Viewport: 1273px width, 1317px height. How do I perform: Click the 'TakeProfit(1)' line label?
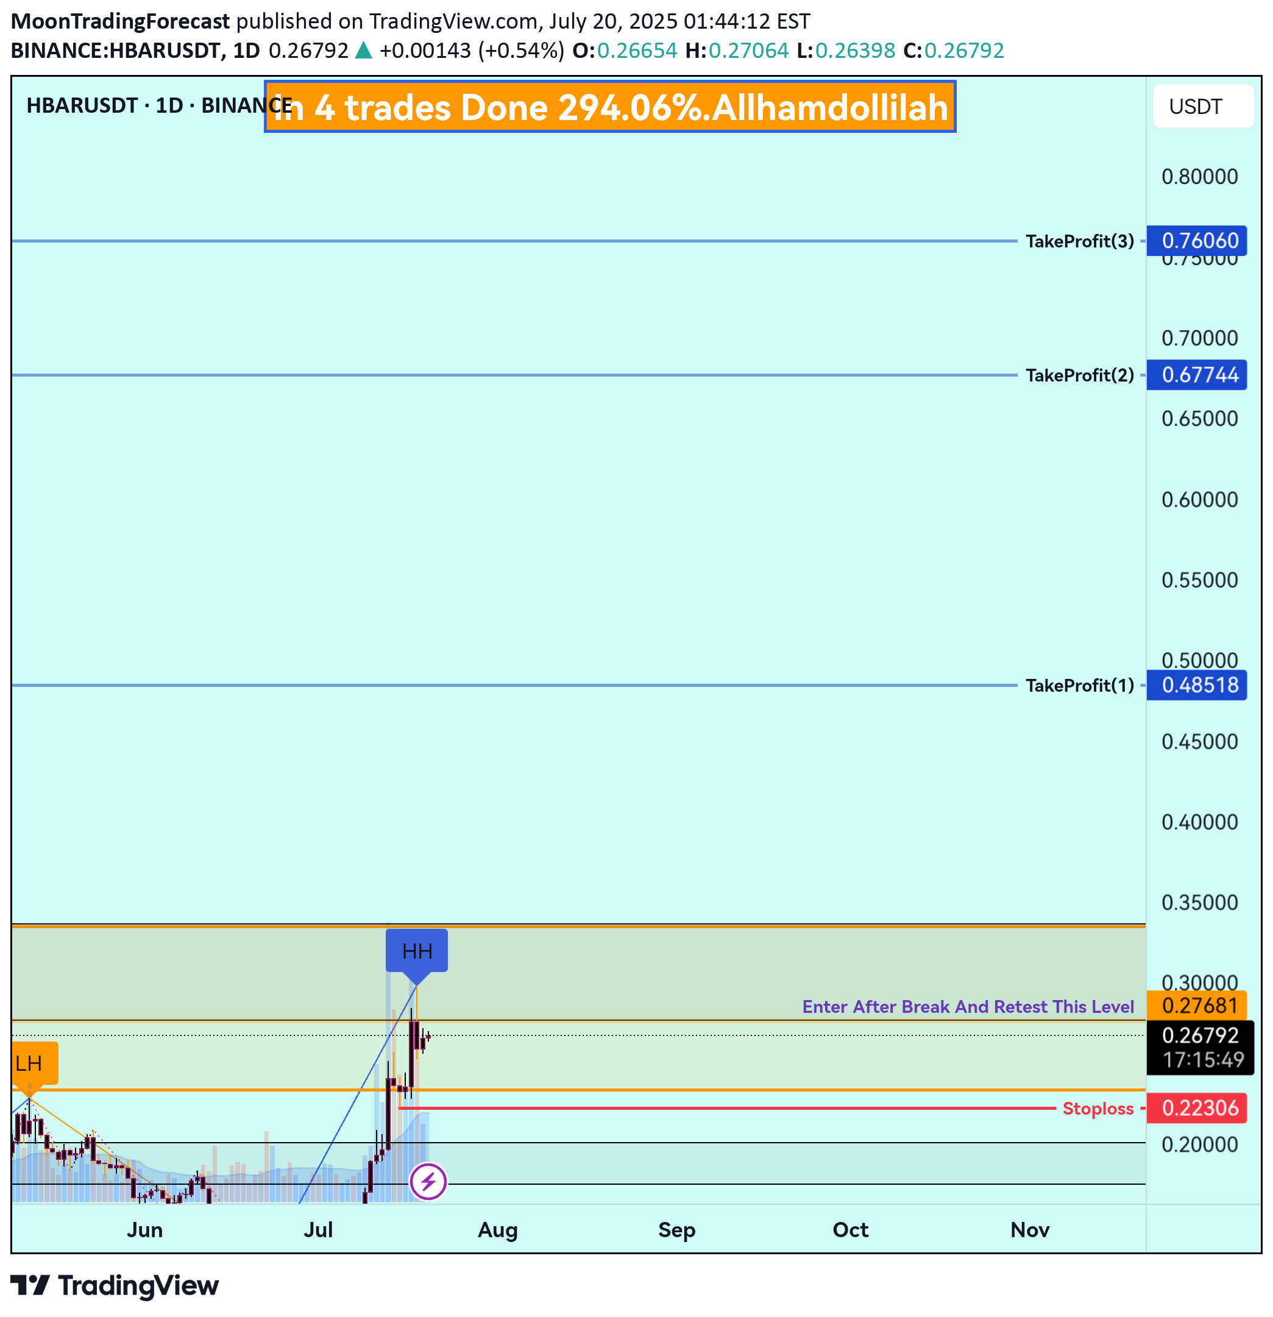(1080, 686)
